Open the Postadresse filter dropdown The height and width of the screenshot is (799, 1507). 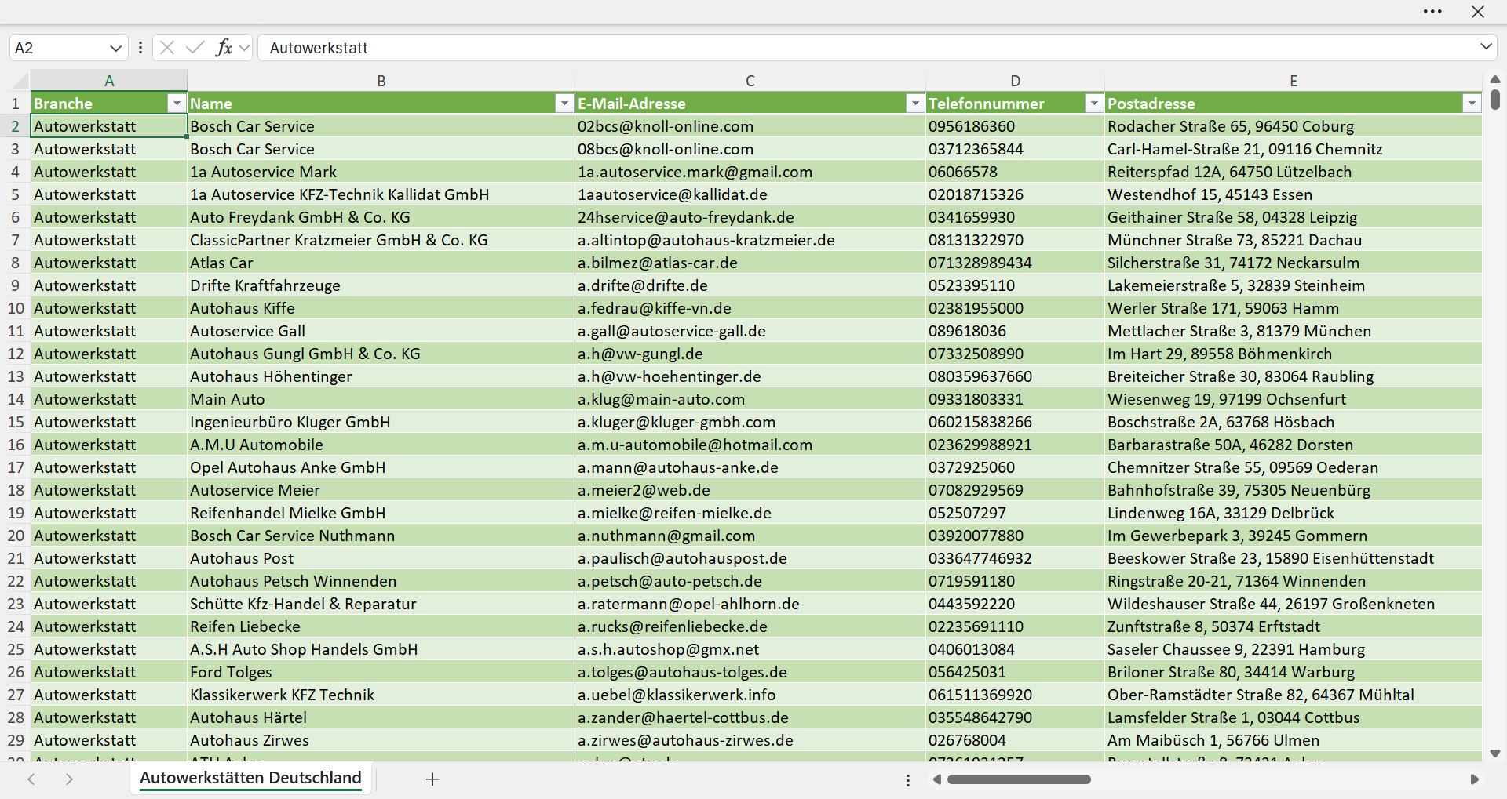pyautogui.click(x=1472, y=104)
